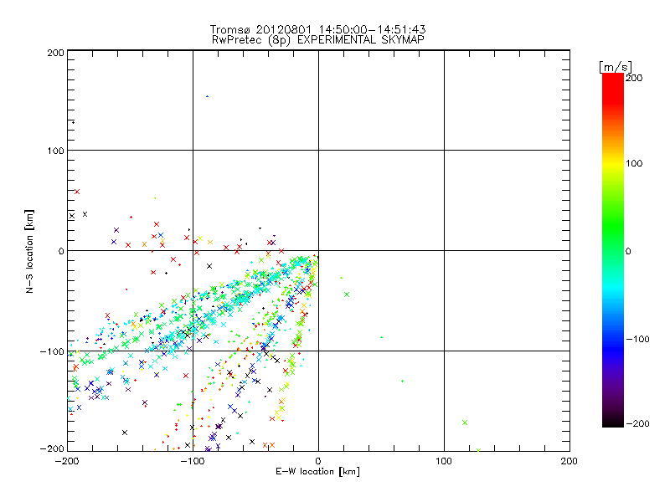The height and width of the screenshot is (502, 670).
Task: Click the green X marker just east of E-W 0
Action: [x=347, y=295]
